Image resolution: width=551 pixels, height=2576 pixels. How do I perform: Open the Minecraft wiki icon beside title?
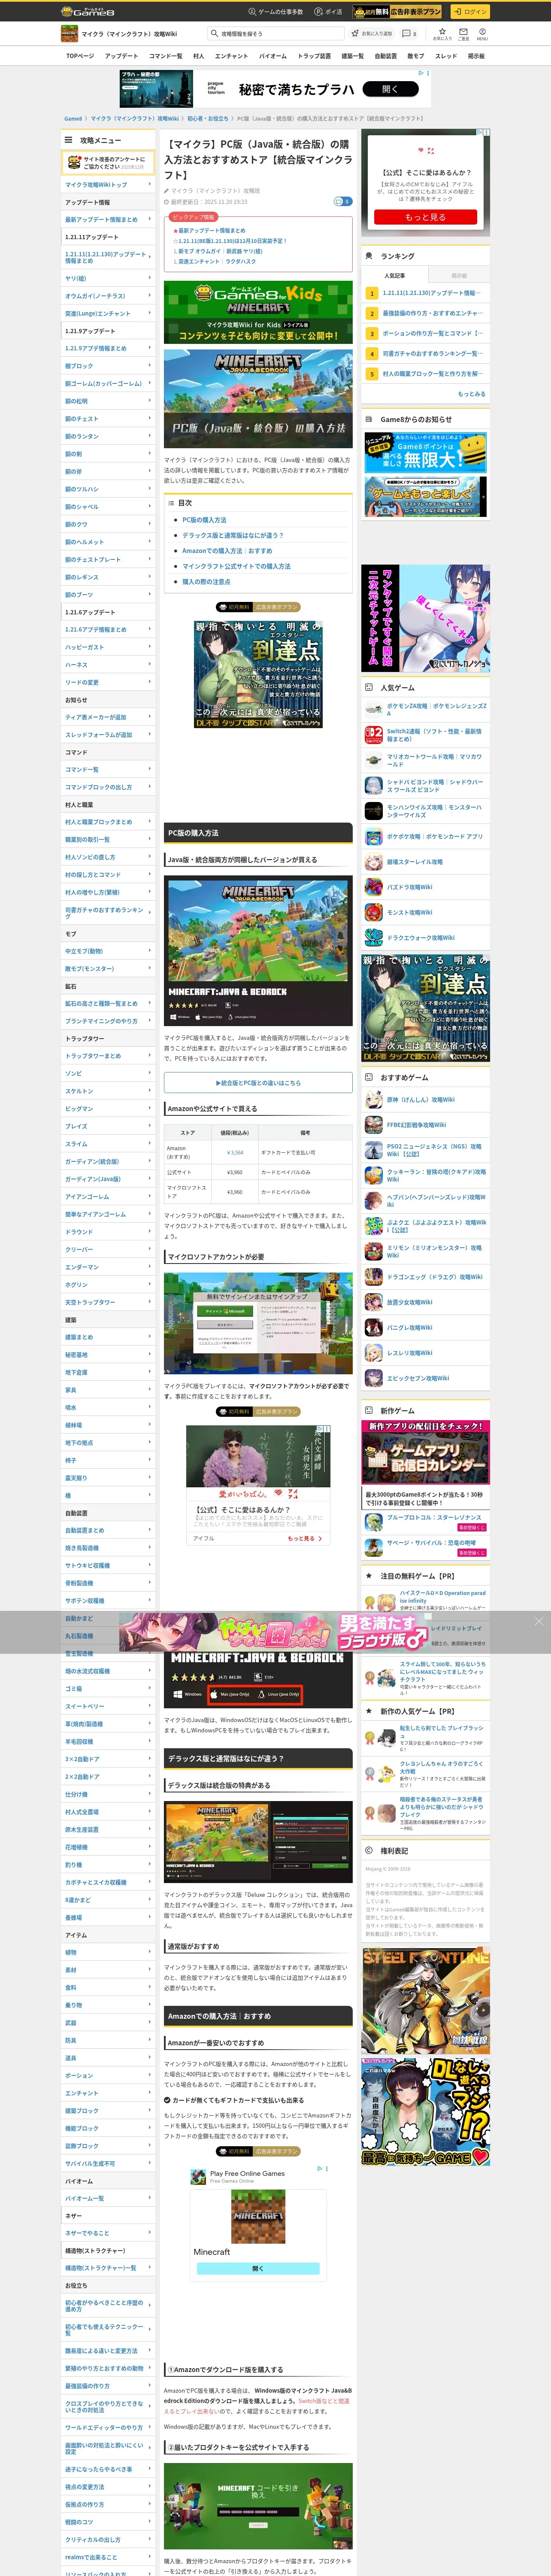(x=69, y=34)
